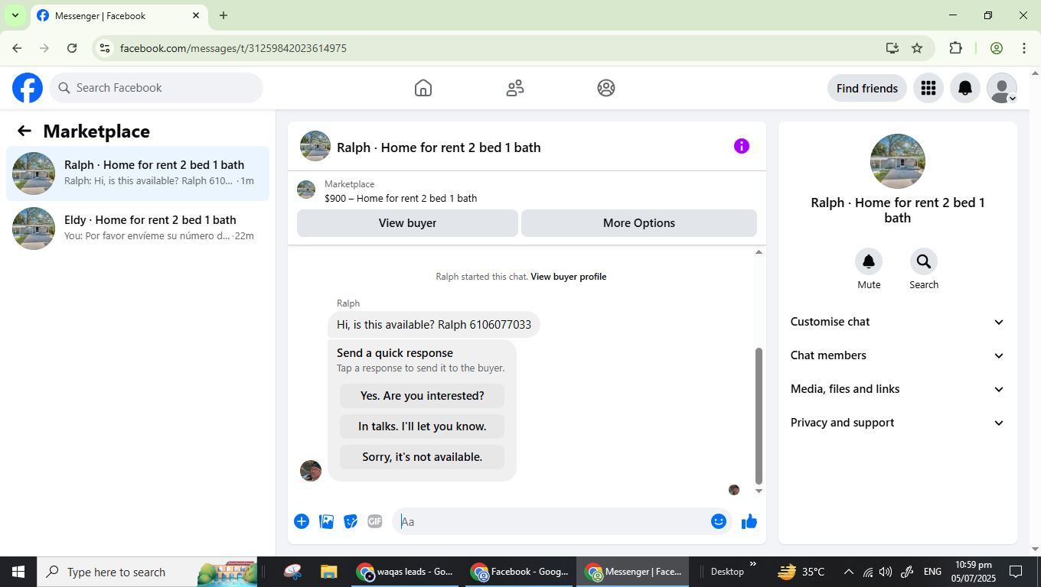Open Chrome three-dot menu
This screenshot has height=587, width=1041.
1024,48
